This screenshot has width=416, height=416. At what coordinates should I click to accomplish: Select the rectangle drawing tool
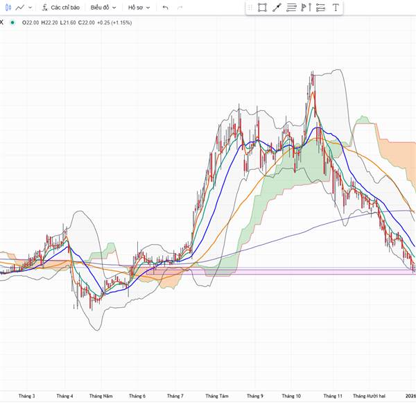pyautogui.click(x=262, y=8)
